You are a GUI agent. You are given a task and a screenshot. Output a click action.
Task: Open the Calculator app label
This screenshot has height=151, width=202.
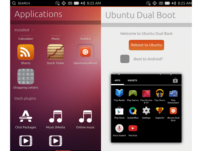tap(26, 39)
